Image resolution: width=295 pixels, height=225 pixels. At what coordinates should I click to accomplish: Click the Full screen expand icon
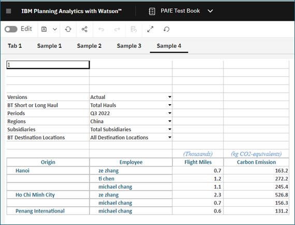point(150,29)
